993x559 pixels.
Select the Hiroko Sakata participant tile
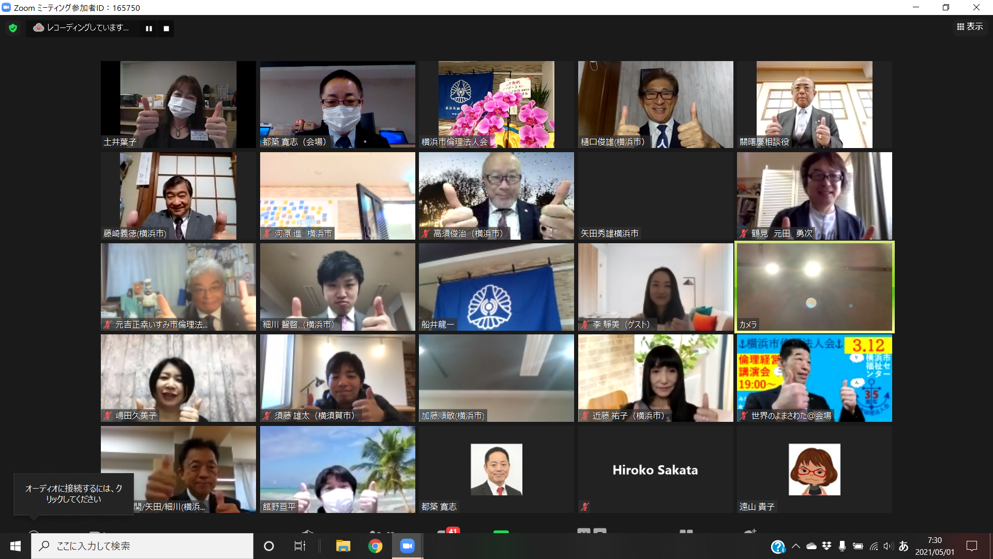coord(655,469)
